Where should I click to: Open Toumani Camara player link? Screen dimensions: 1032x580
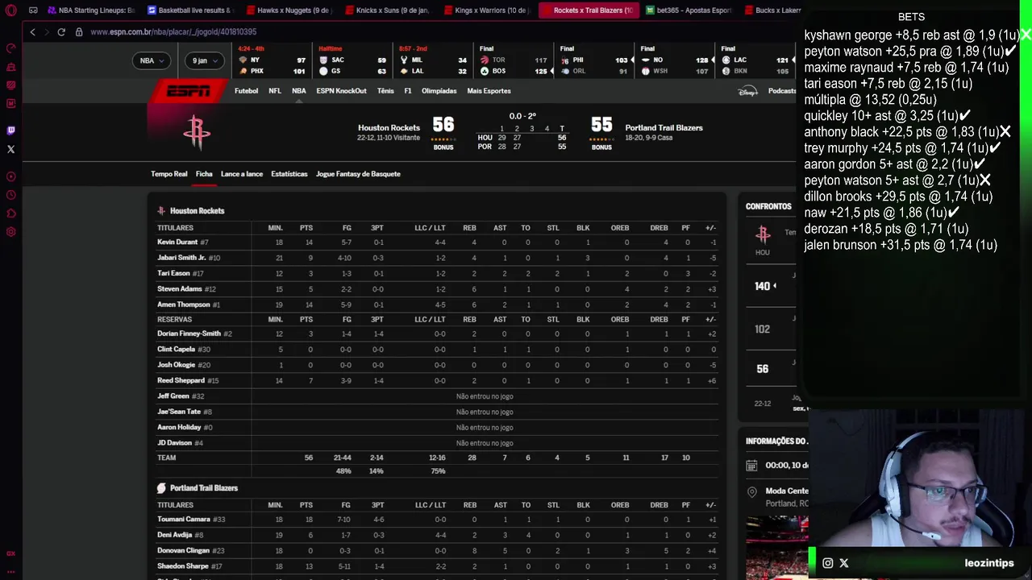click(x=184, y=520)
